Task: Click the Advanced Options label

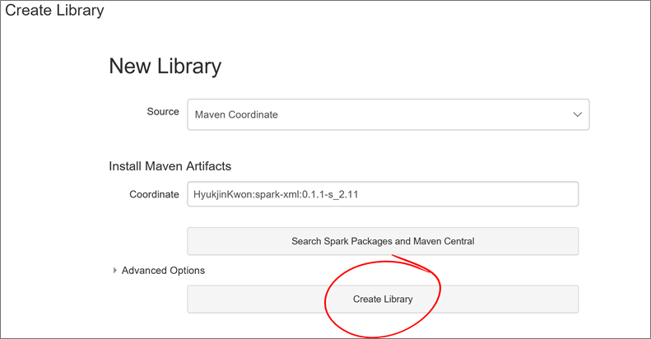Action: click(x=163, y=271)
